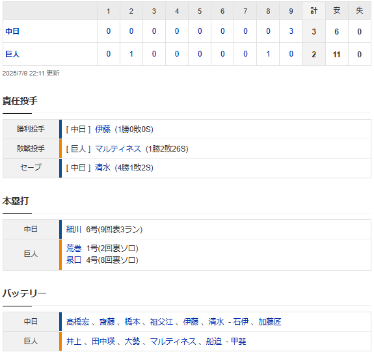
Task: Select 船迫 in 巨人 battery list
Action: (214, 341)
